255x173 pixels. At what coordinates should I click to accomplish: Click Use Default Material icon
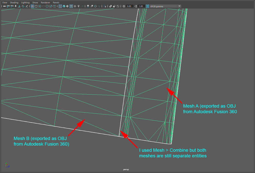click(x=67, y=6)
